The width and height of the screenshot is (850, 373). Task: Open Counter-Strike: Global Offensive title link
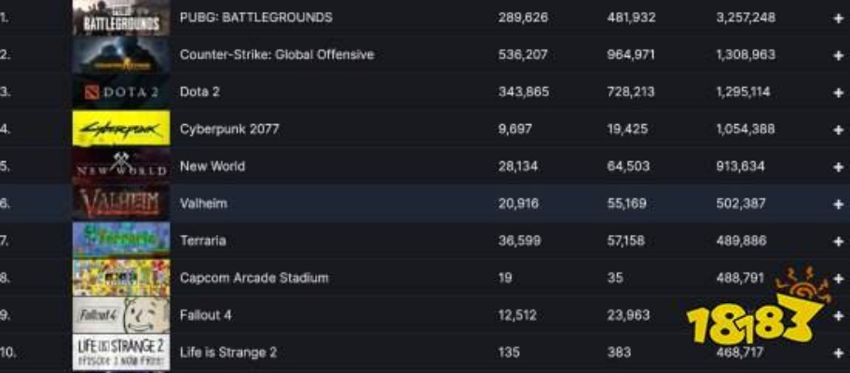(x=277, y=55)
